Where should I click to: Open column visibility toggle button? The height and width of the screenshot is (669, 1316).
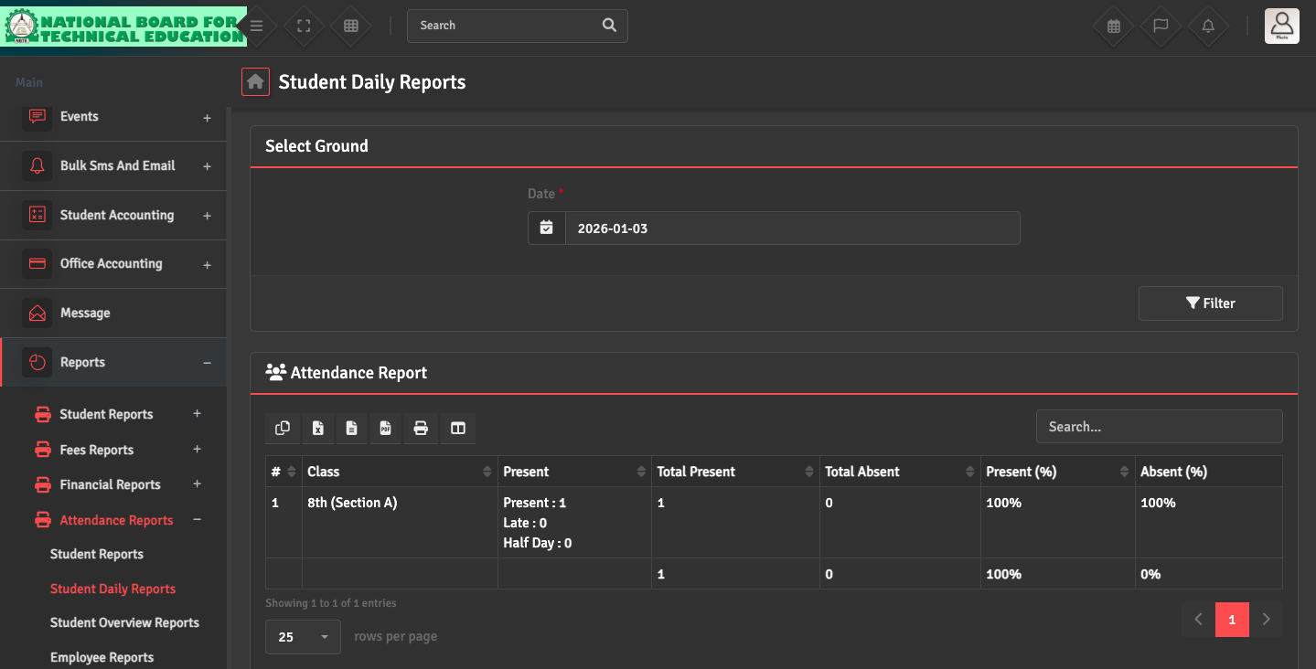tap(458, 428)
